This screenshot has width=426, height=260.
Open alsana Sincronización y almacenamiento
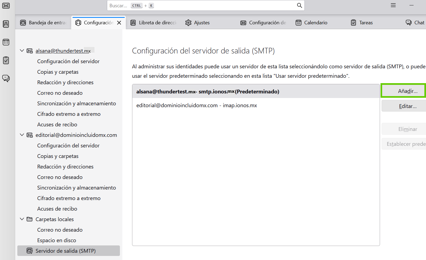pyautogui.click(x=77, y=103)
